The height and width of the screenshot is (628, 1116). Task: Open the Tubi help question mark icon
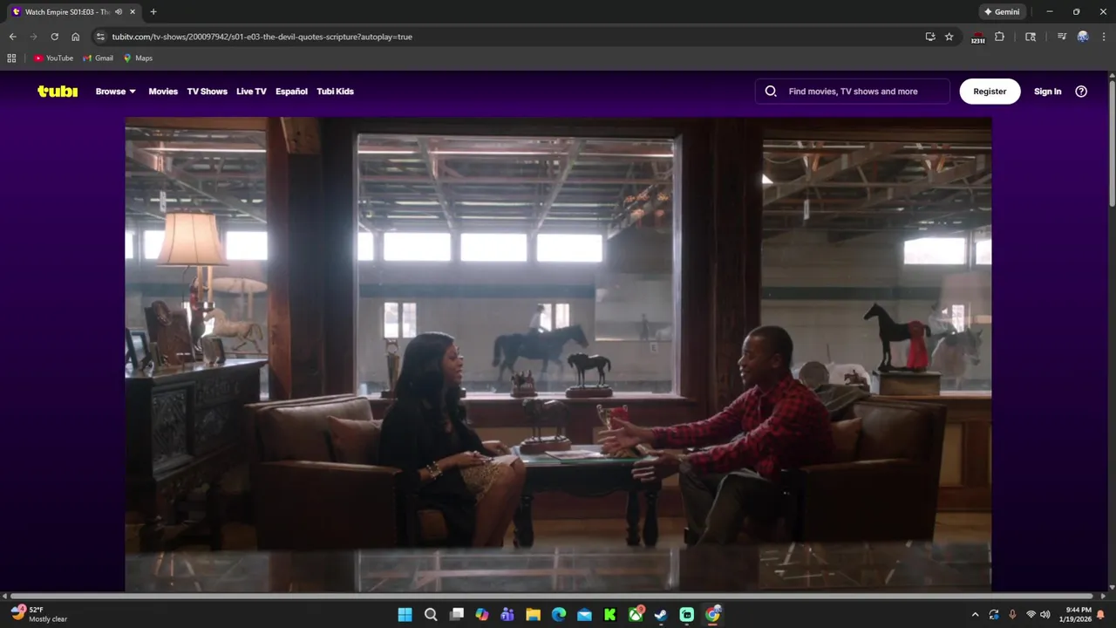pos(1081,91)
